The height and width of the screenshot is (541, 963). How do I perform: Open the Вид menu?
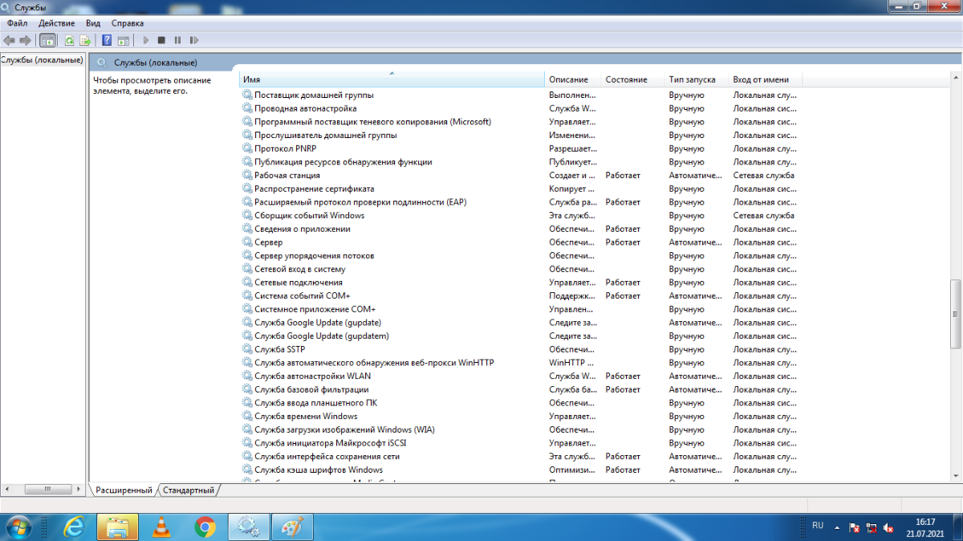click(93, 23)
